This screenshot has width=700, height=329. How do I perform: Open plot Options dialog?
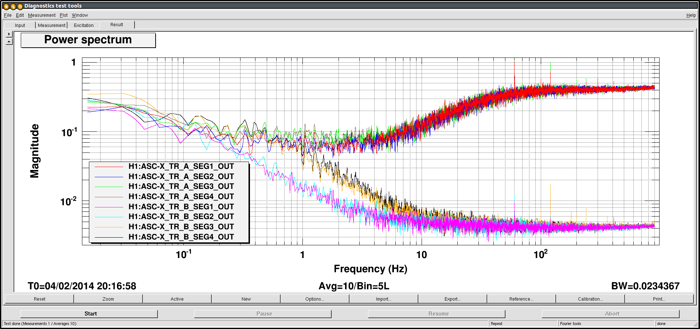pos(315,299)
